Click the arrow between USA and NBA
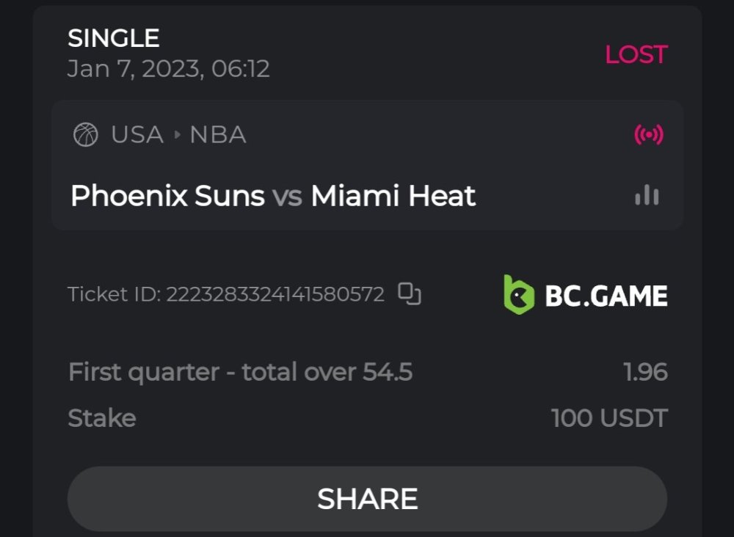The image size is (734, 537). tap(177, 135)
